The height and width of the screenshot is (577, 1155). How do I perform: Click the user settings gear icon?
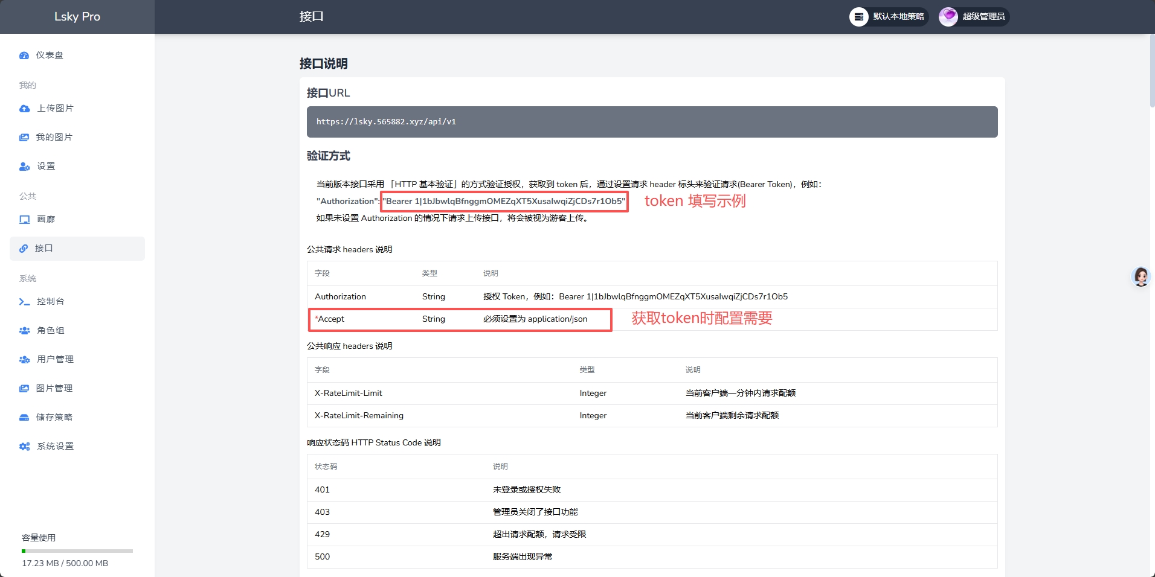coord(24,167)
